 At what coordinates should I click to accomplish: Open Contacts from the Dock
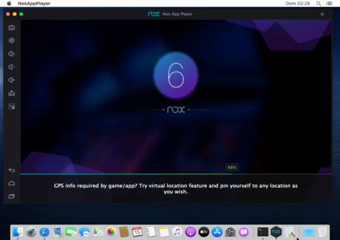124,232
